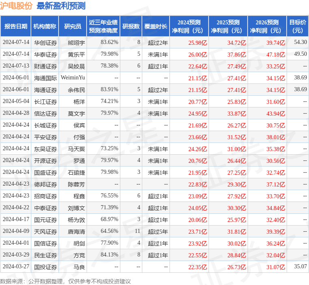Click accuracy value 83.62%

109,42
